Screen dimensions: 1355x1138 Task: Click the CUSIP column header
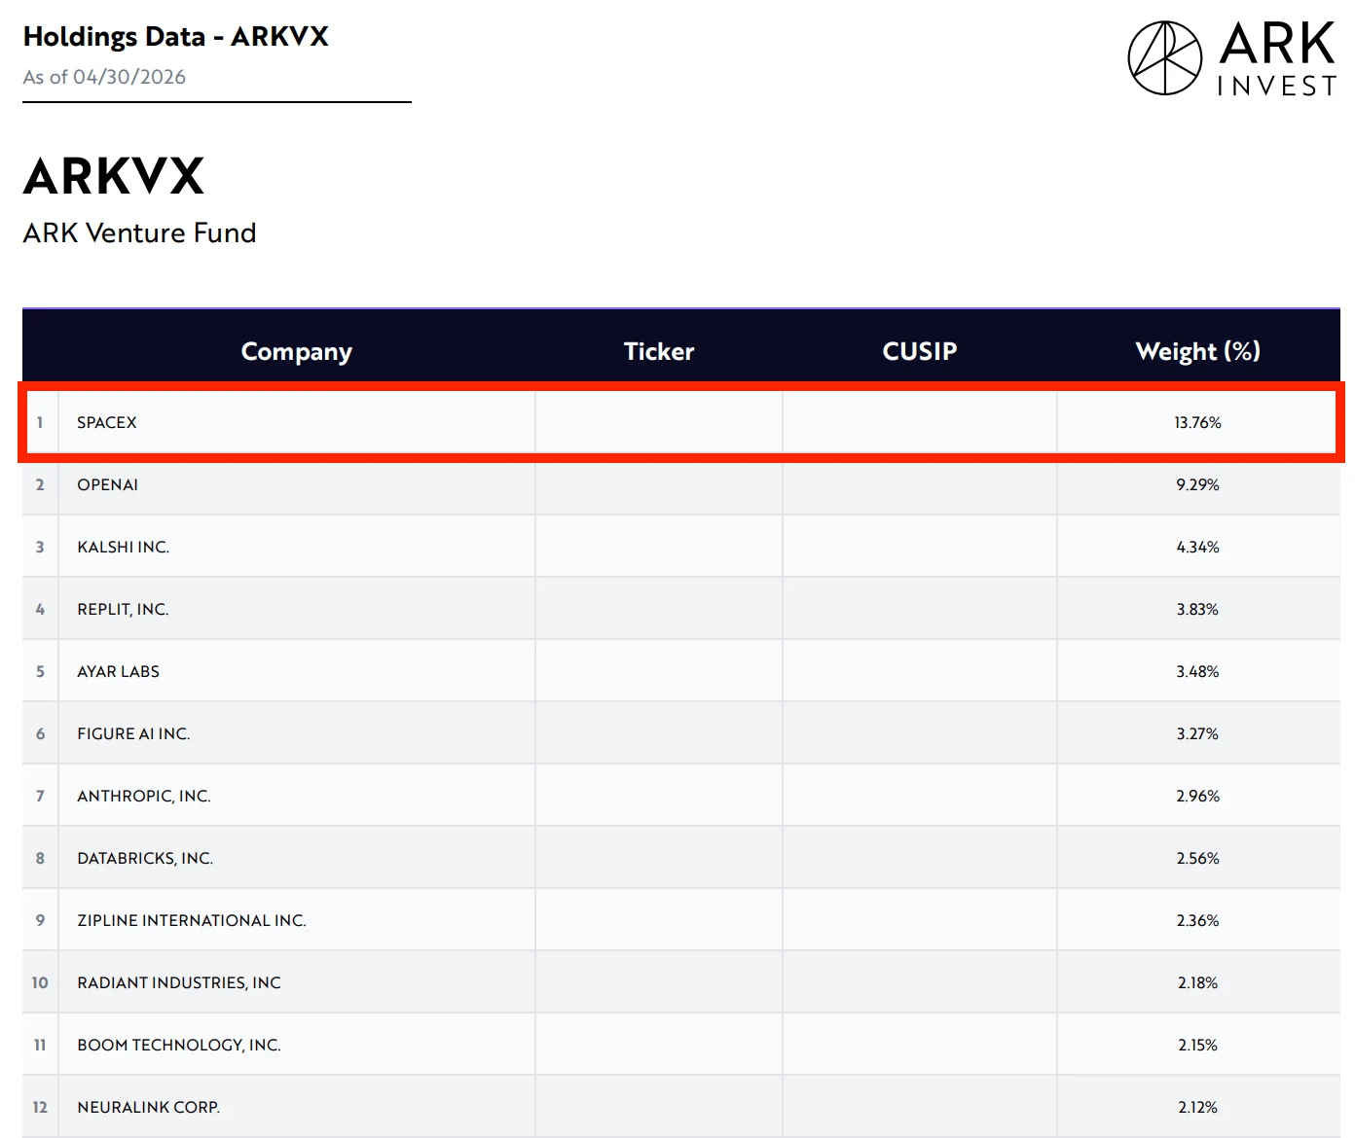pos(920,351)
